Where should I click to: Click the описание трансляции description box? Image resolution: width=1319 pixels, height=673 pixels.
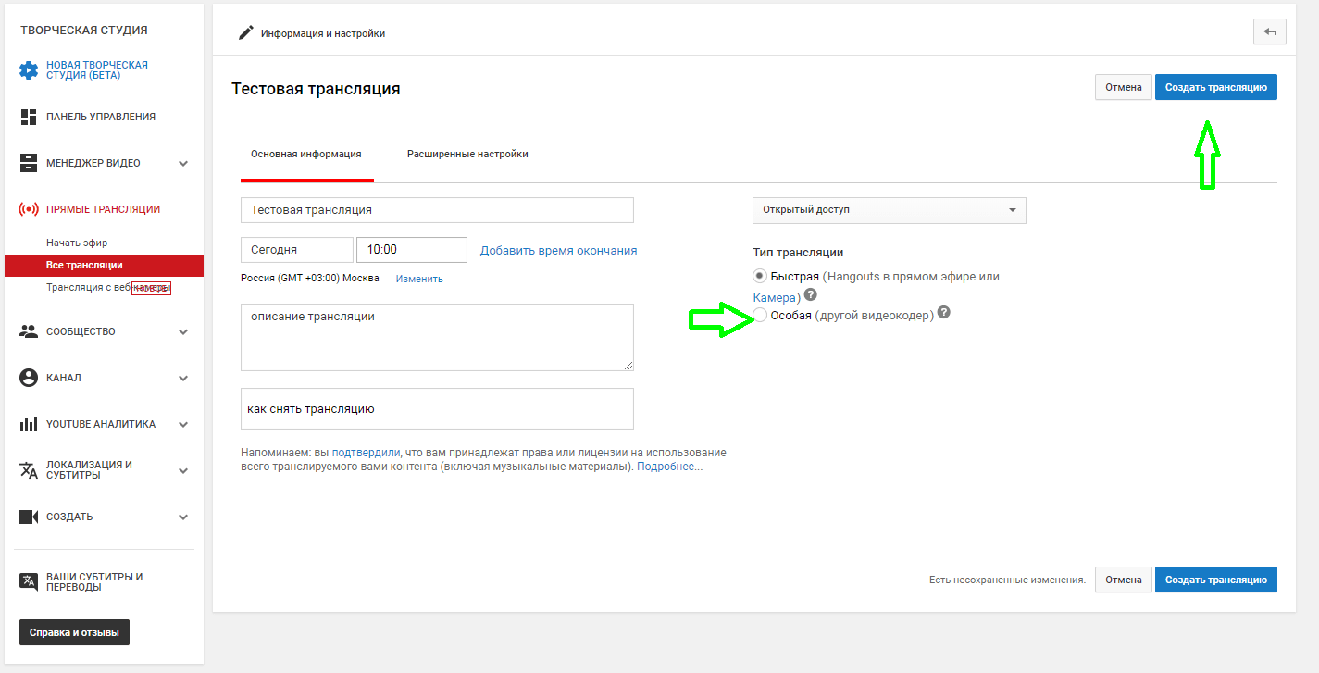437,338
